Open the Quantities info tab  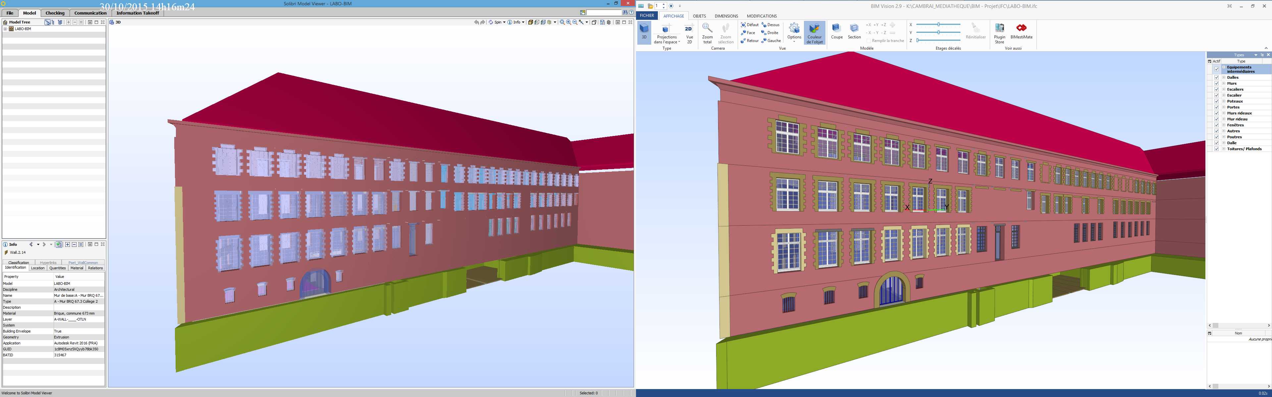click(x=57, y=268)
